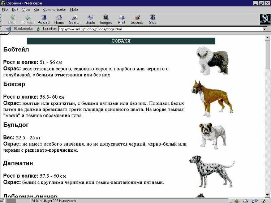Click the loading progress bar in status bar
Screen dimensions: 271x203
pos(18,201)
